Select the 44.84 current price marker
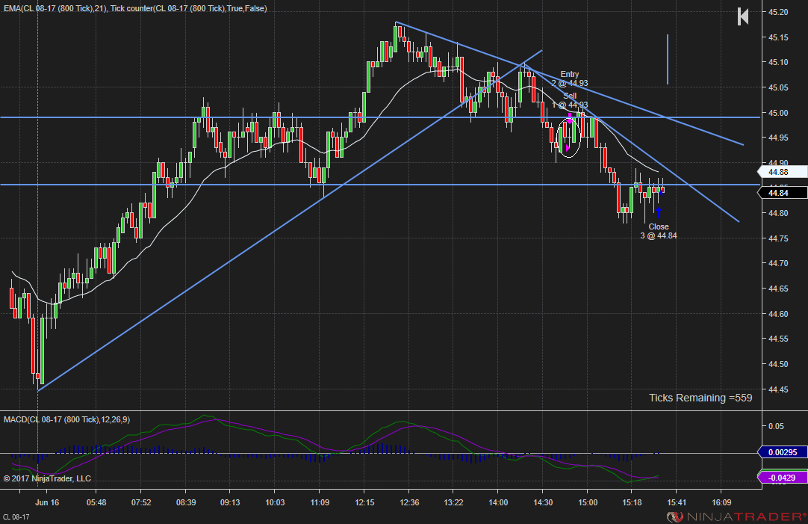Viewport: 808px width, 524px height. [x=781, y=193]
